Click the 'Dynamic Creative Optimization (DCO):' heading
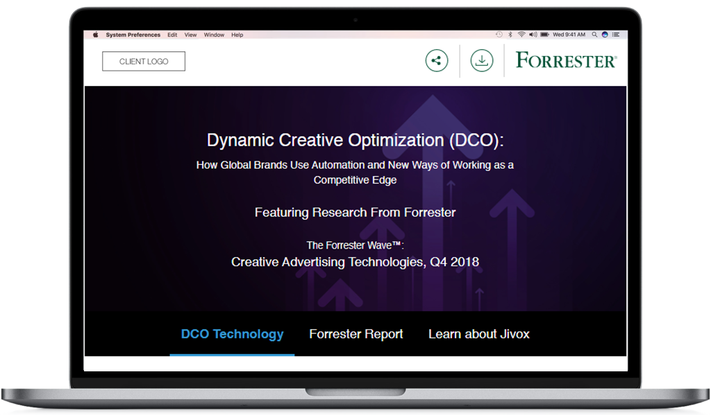The image size is (711, 415). [355, 140]
